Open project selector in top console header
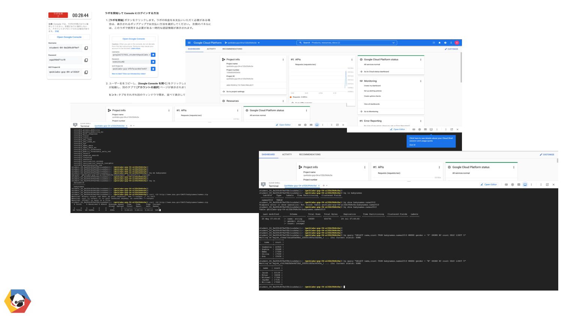Viewport: 562px width, 316px height. point(242,43)
